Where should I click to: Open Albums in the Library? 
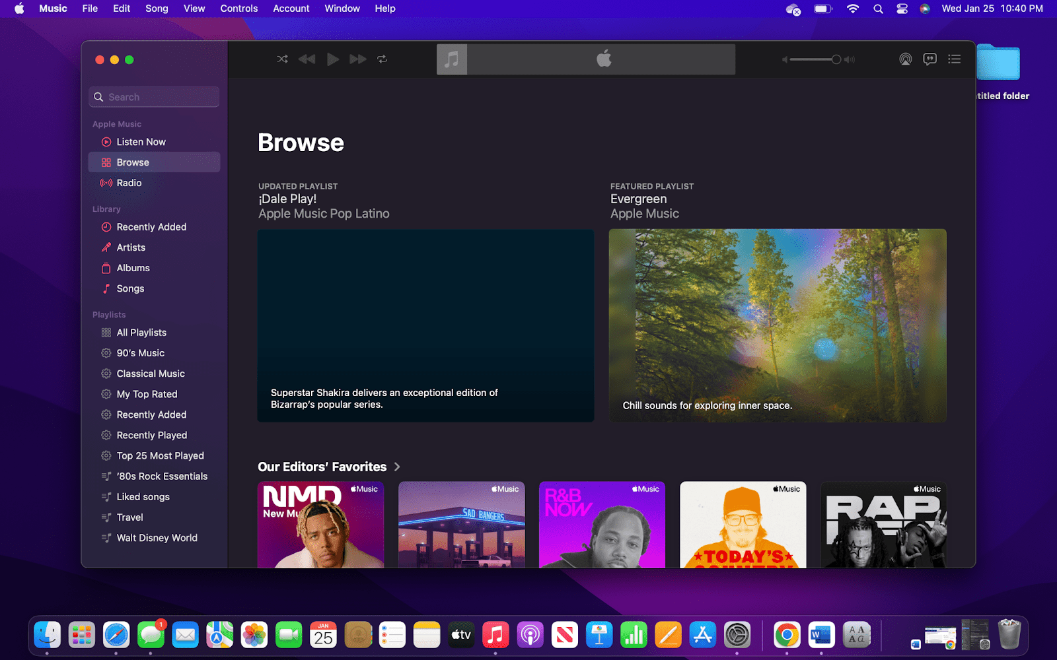click(154, 268)
